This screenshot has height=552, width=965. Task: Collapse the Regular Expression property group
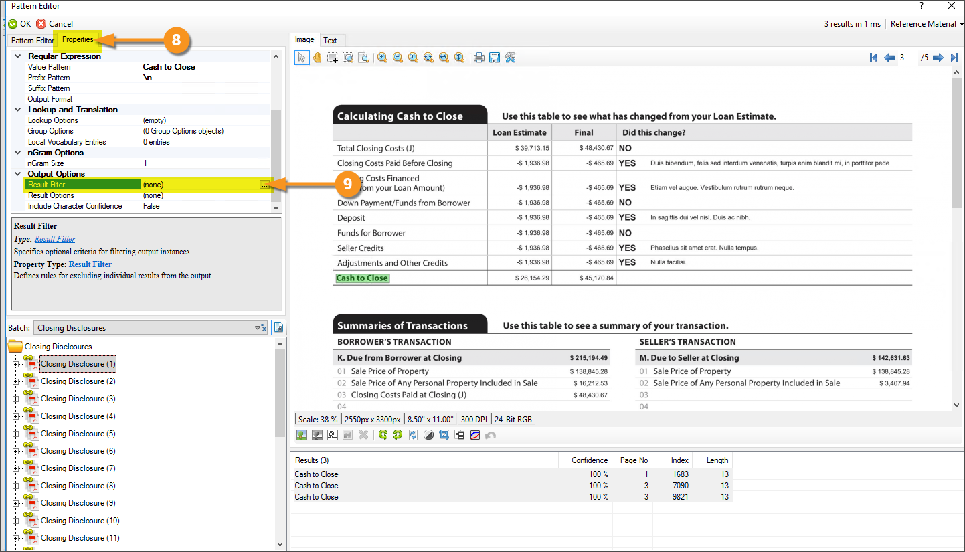(x=18, y=56)
